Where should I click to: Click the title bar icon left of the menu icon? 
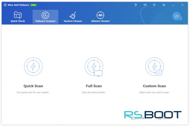tap(154, 5)
